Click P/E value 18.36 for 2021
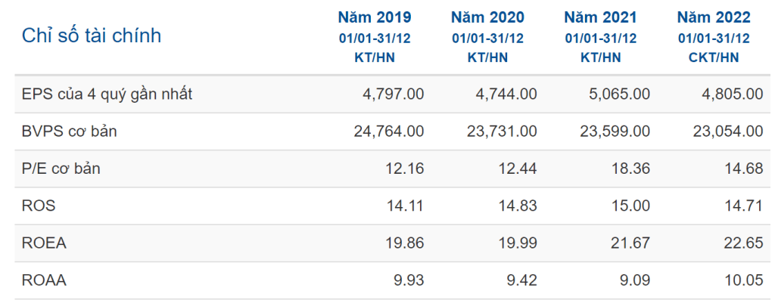The image size is (775, 303). point(630,169)
